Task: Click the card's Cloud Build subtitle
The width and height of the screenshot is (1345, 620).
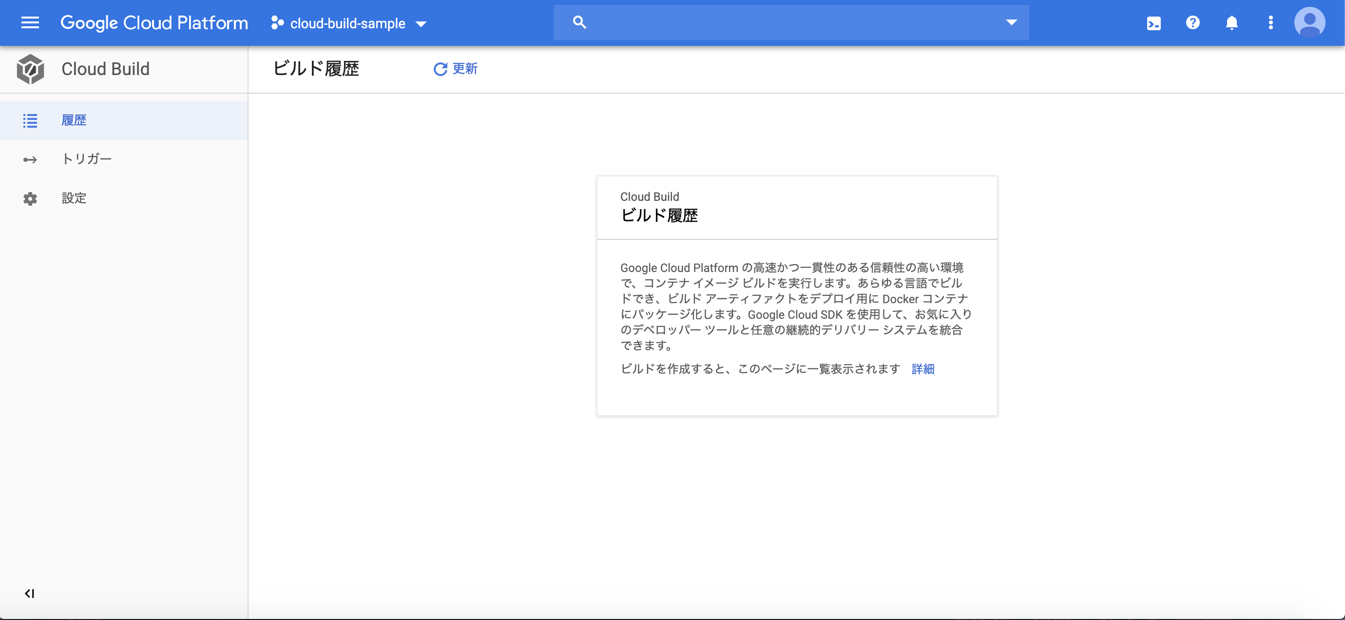Action: click(x=650, y=196)
